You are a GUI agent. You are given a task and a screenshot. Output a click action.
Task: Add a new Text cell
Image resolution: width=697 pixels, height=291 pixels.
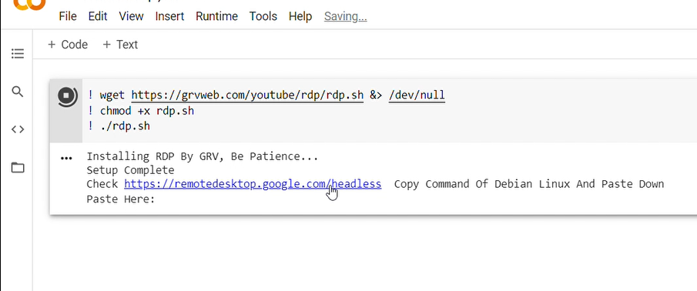coord(120,45)
